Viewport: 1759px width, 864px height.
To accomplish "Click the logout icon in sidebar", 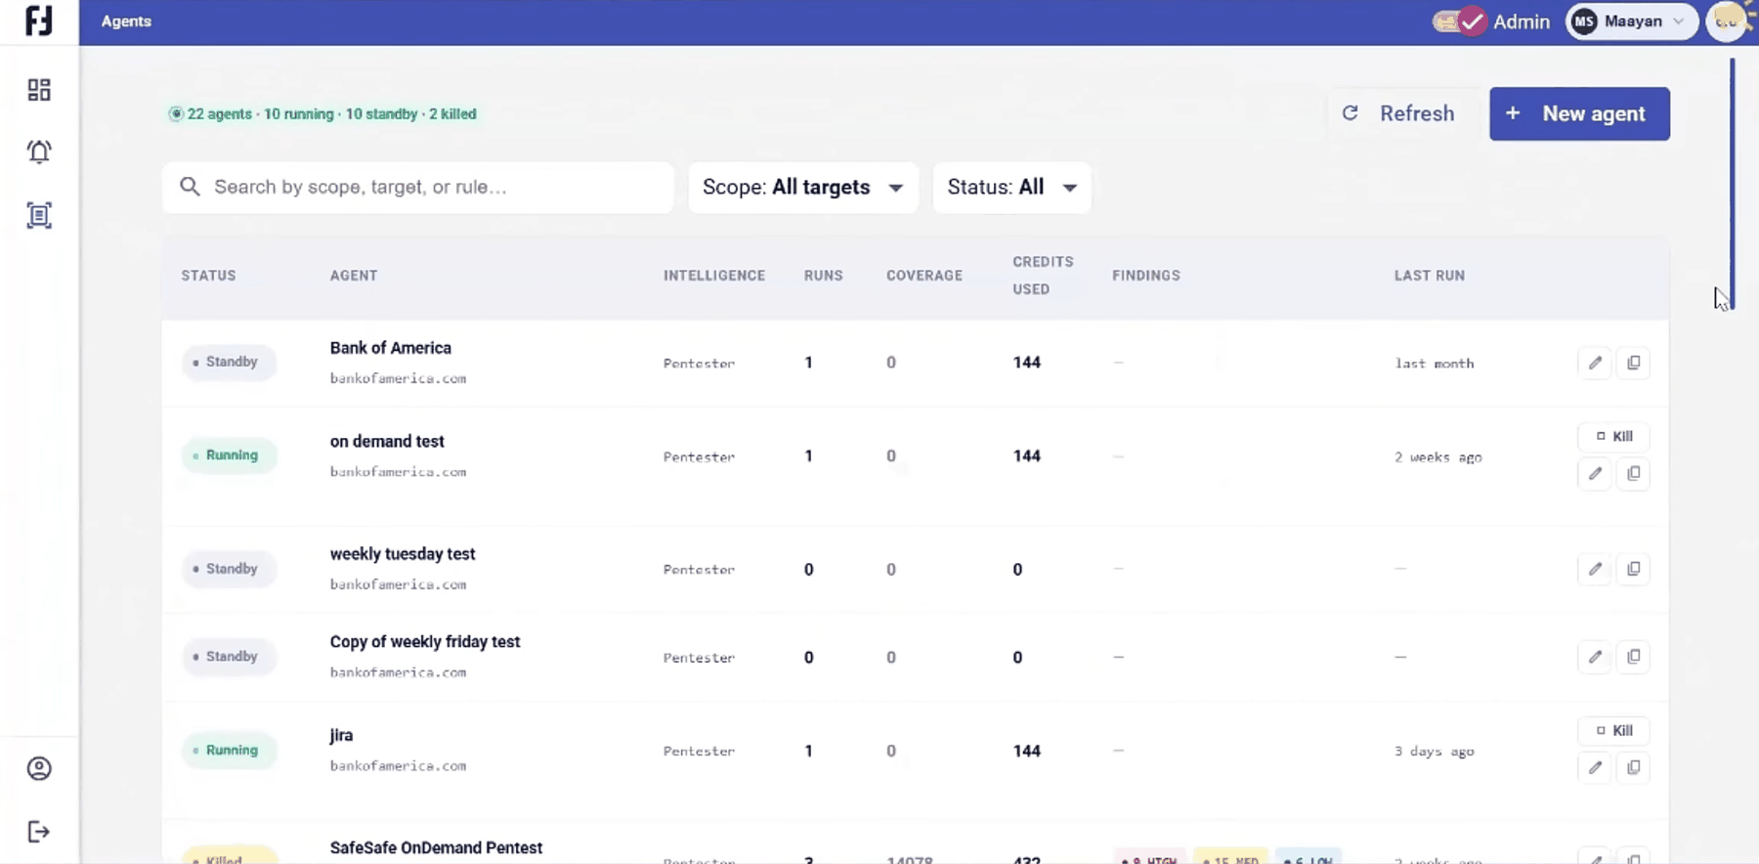I will coord(39,832).
